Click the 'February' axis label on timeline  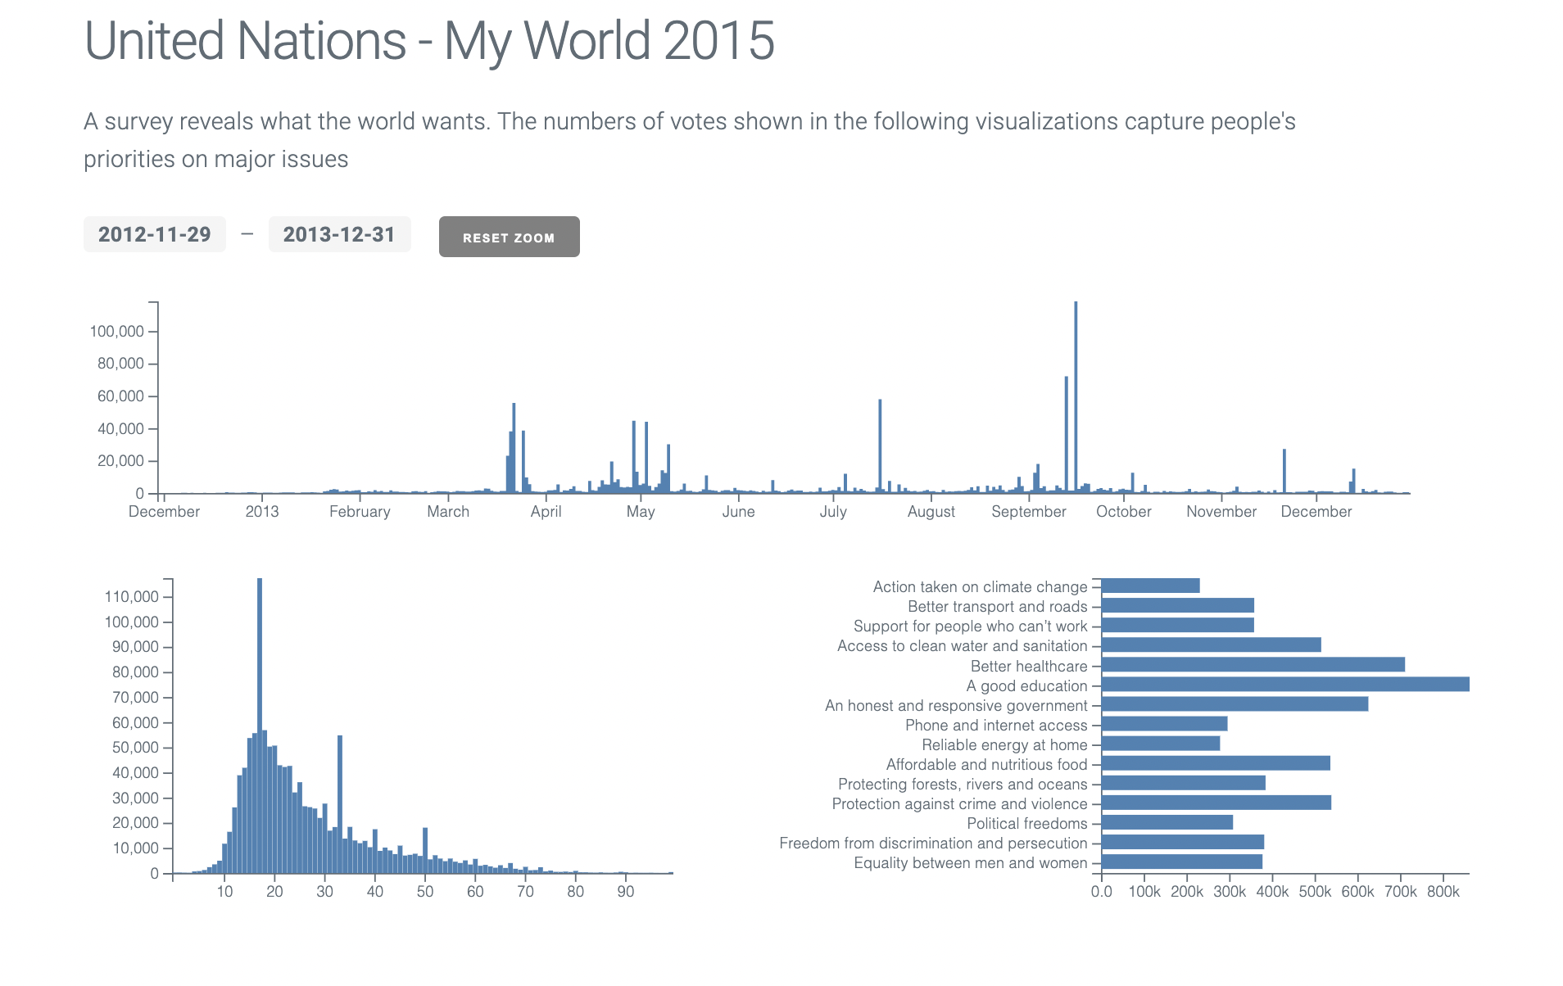click(x=360, y=511)
